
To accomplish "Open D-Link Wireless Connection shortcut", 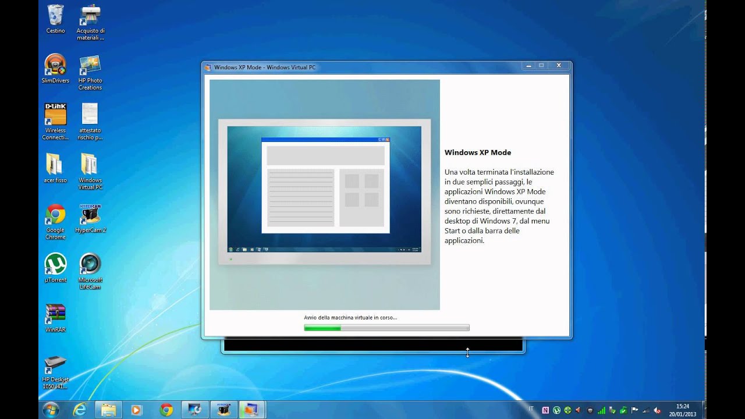I will click(55, 122).
